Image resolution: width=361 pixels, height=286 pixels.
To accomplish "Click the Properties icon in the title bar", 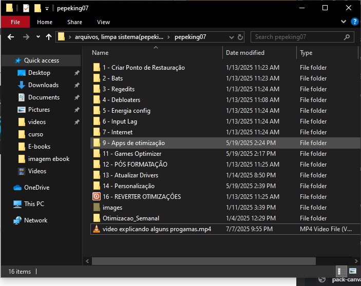I will point(26,8).
